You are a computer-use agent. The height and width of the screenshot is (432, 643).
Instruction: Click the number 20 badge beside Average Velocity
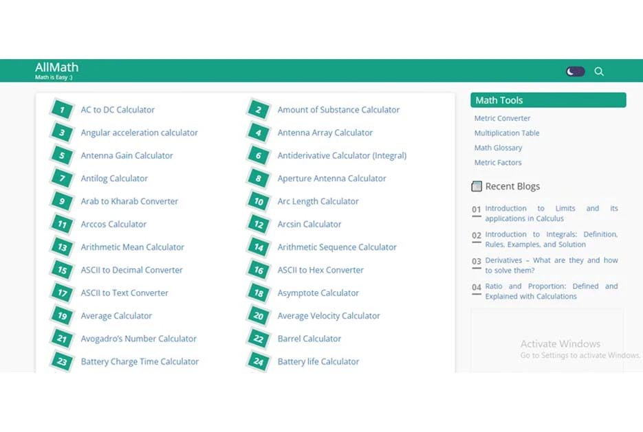coord(259,316)
